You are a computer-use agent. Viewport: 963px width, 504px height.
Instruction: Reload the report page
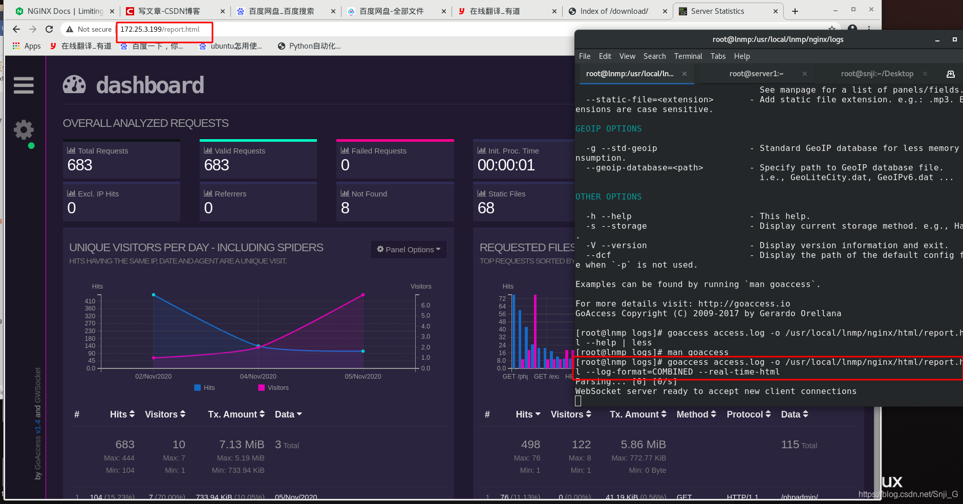tap(49, 29)
